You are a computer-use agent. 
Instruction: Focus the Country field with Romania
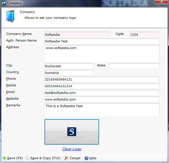[x=69, y=73]
